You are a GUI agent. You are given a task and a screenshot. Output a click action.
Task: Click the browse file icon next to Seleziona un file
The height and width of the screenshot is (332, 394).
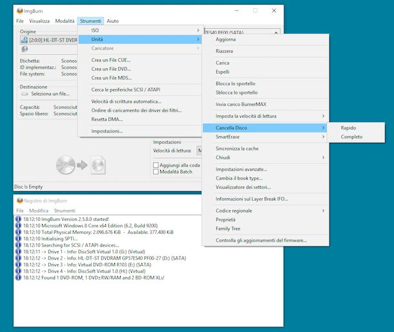[25, 94]
